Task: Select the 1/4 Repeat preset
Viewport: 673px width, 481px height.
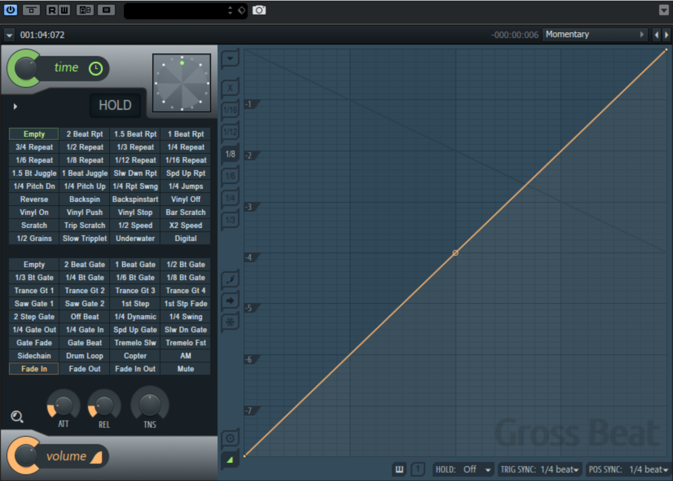Action: tap(186, 147)
